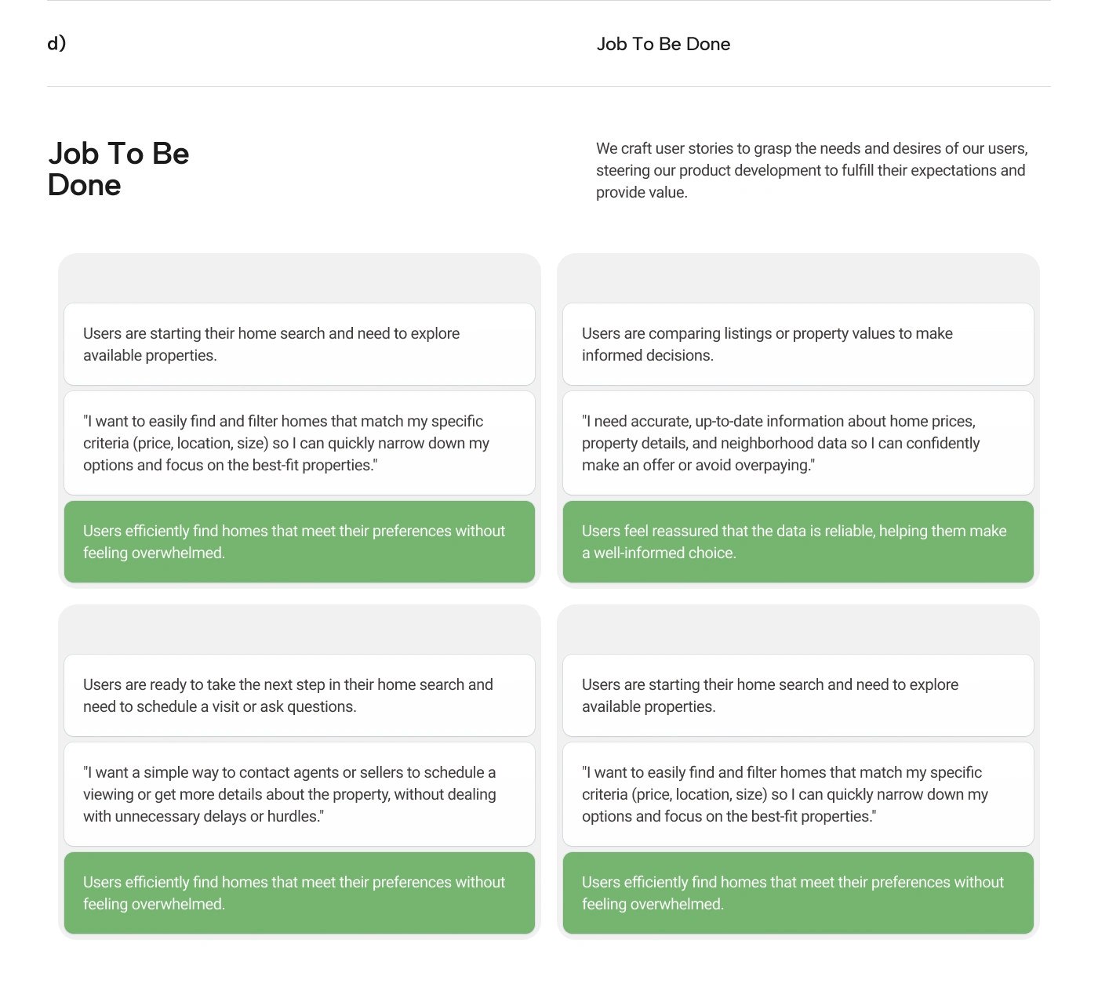Click "starting their home search" box in bottom-right card
This screenshot has height=987, width=1098.
798,695
